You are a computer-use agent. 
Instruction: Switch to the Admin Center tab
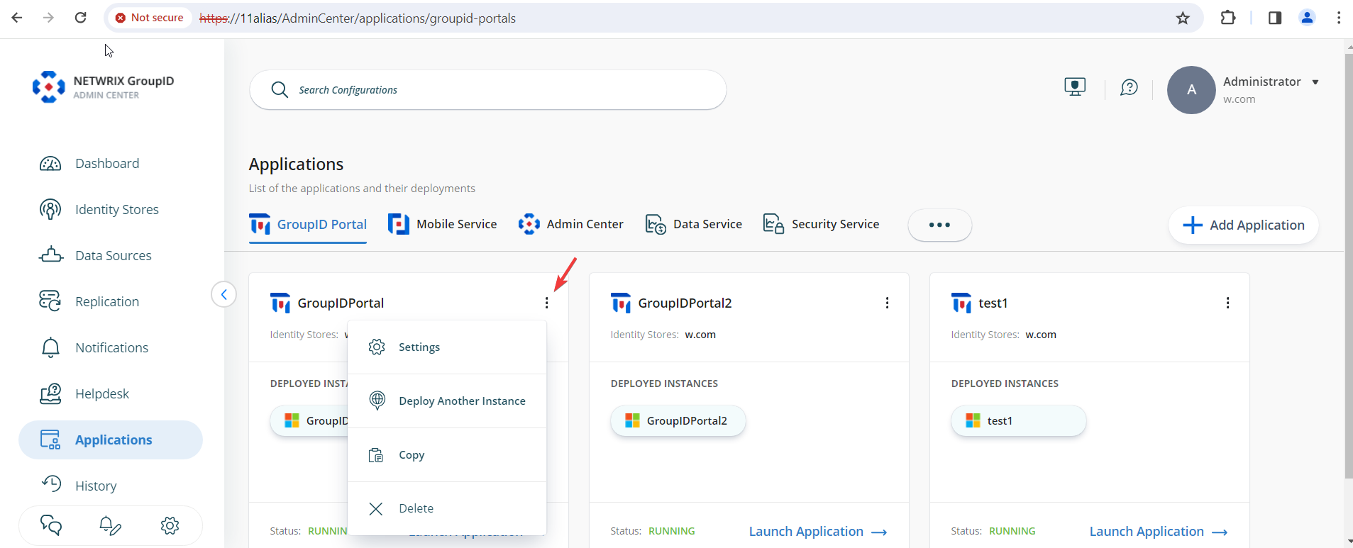coord(570,225)
